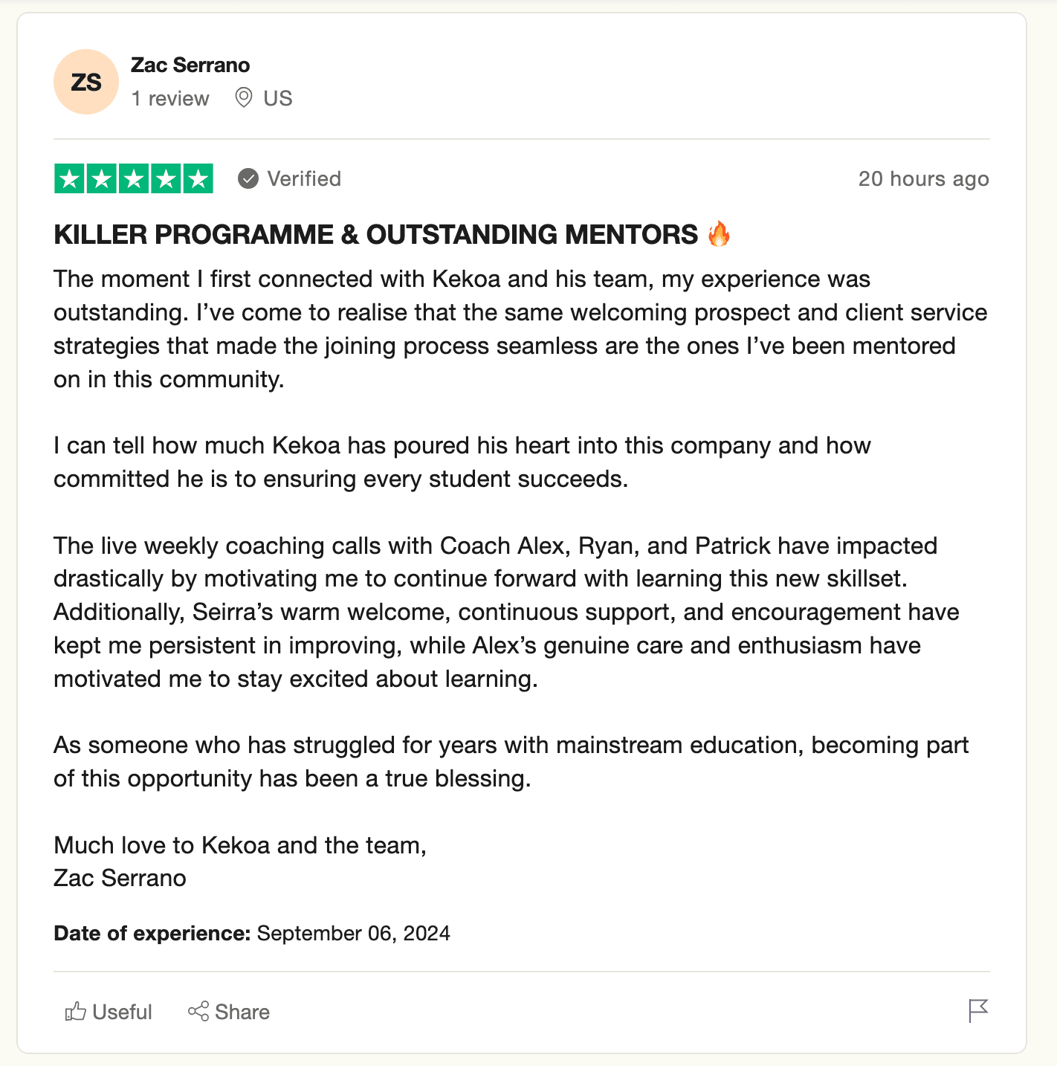
Task: Click the "1 review" count
Action: [x=170, y=99]
